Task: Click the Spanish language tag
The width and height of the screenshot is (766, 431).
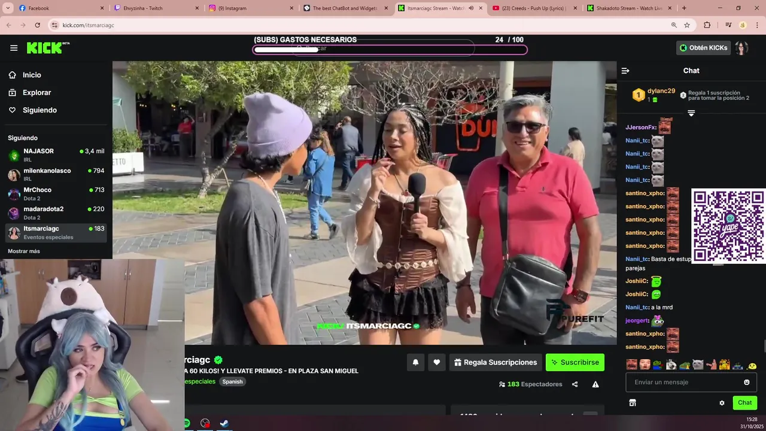Action: 232,381
